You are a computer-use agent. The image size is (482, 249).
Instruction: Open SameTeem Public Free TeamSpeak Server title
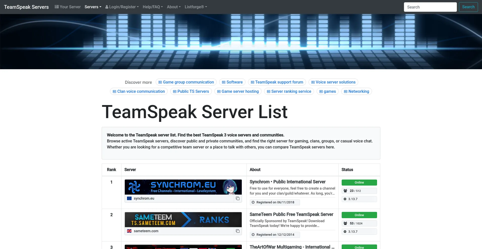point(291,214)
